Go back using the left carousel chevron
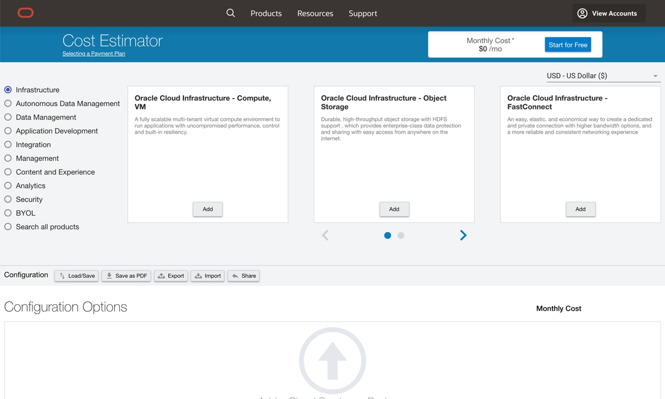 click(x=325, y=235)
